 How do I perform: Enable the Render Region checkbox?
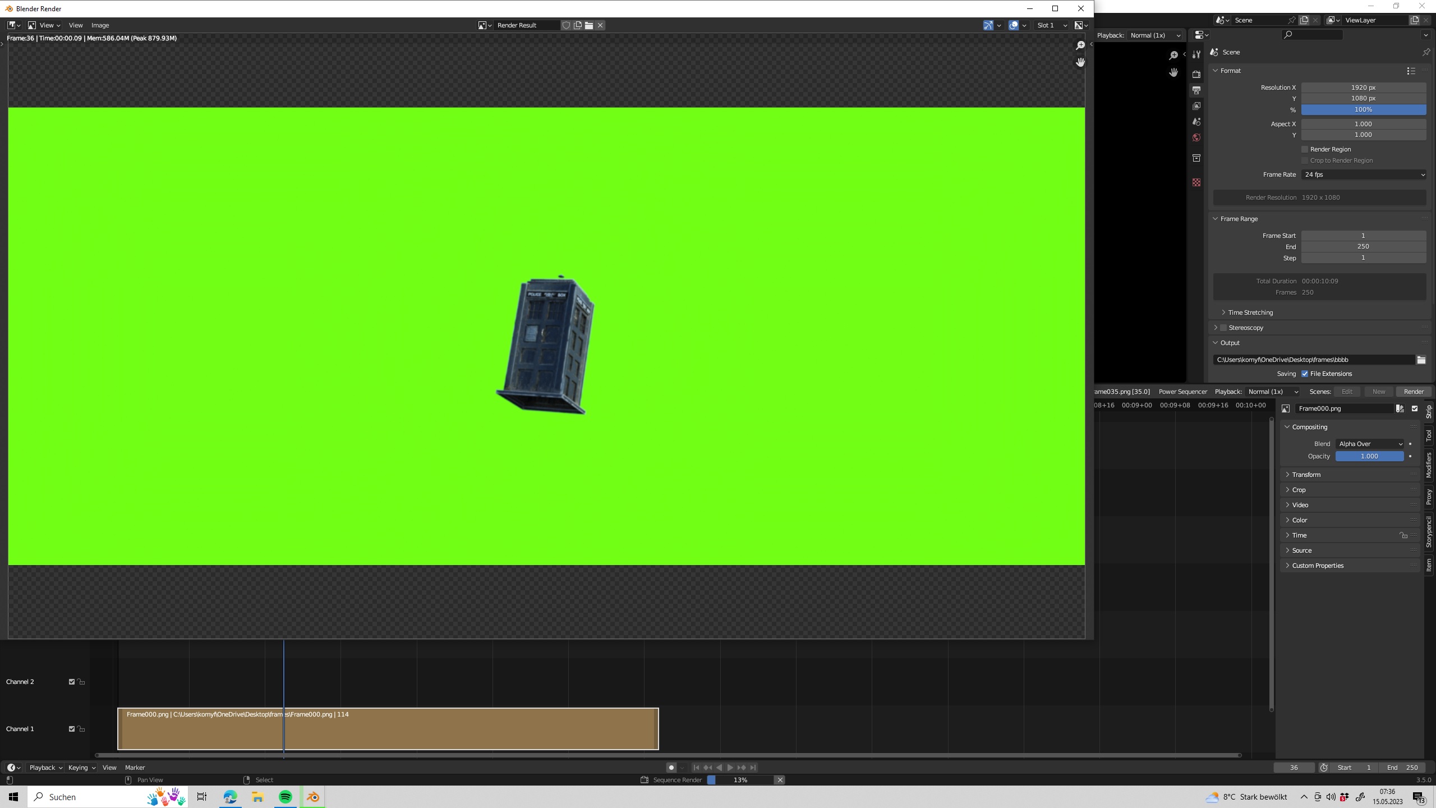(1305, 149)
